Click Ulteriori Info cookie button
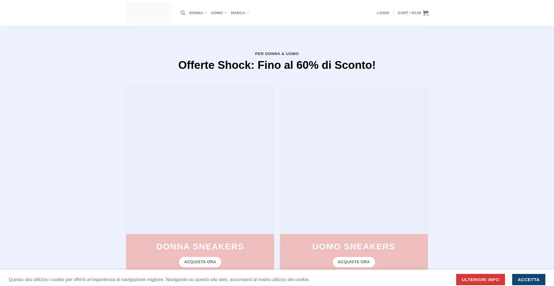Image resolution: width=554 pixels, height=286 pixels. pos(480,279)
